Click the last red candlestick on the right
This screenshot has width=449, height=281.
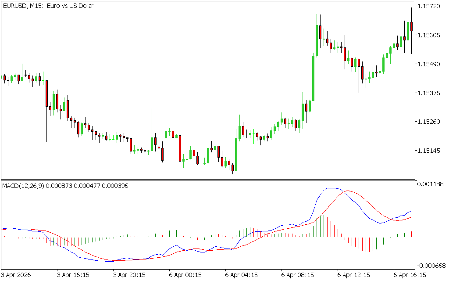click(411, 26)
